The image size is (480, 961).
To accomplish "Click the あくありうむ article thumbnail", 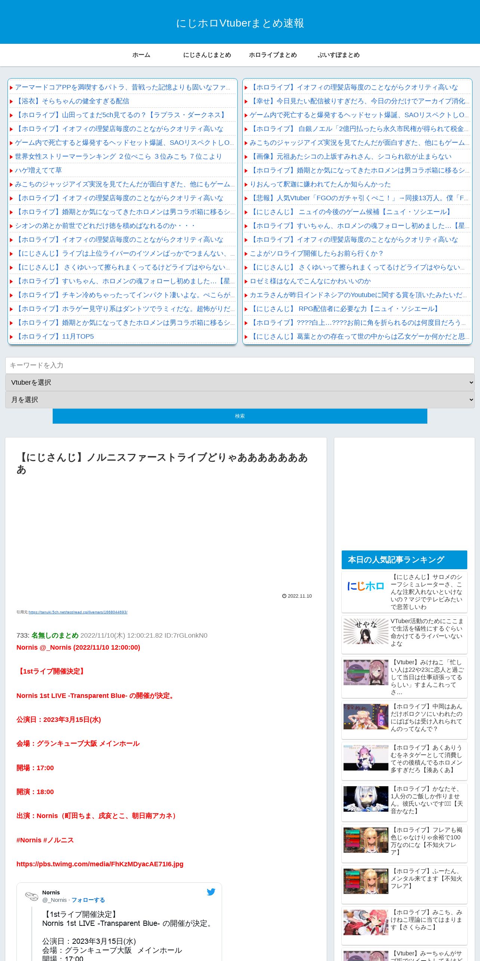I will point(366,758).
